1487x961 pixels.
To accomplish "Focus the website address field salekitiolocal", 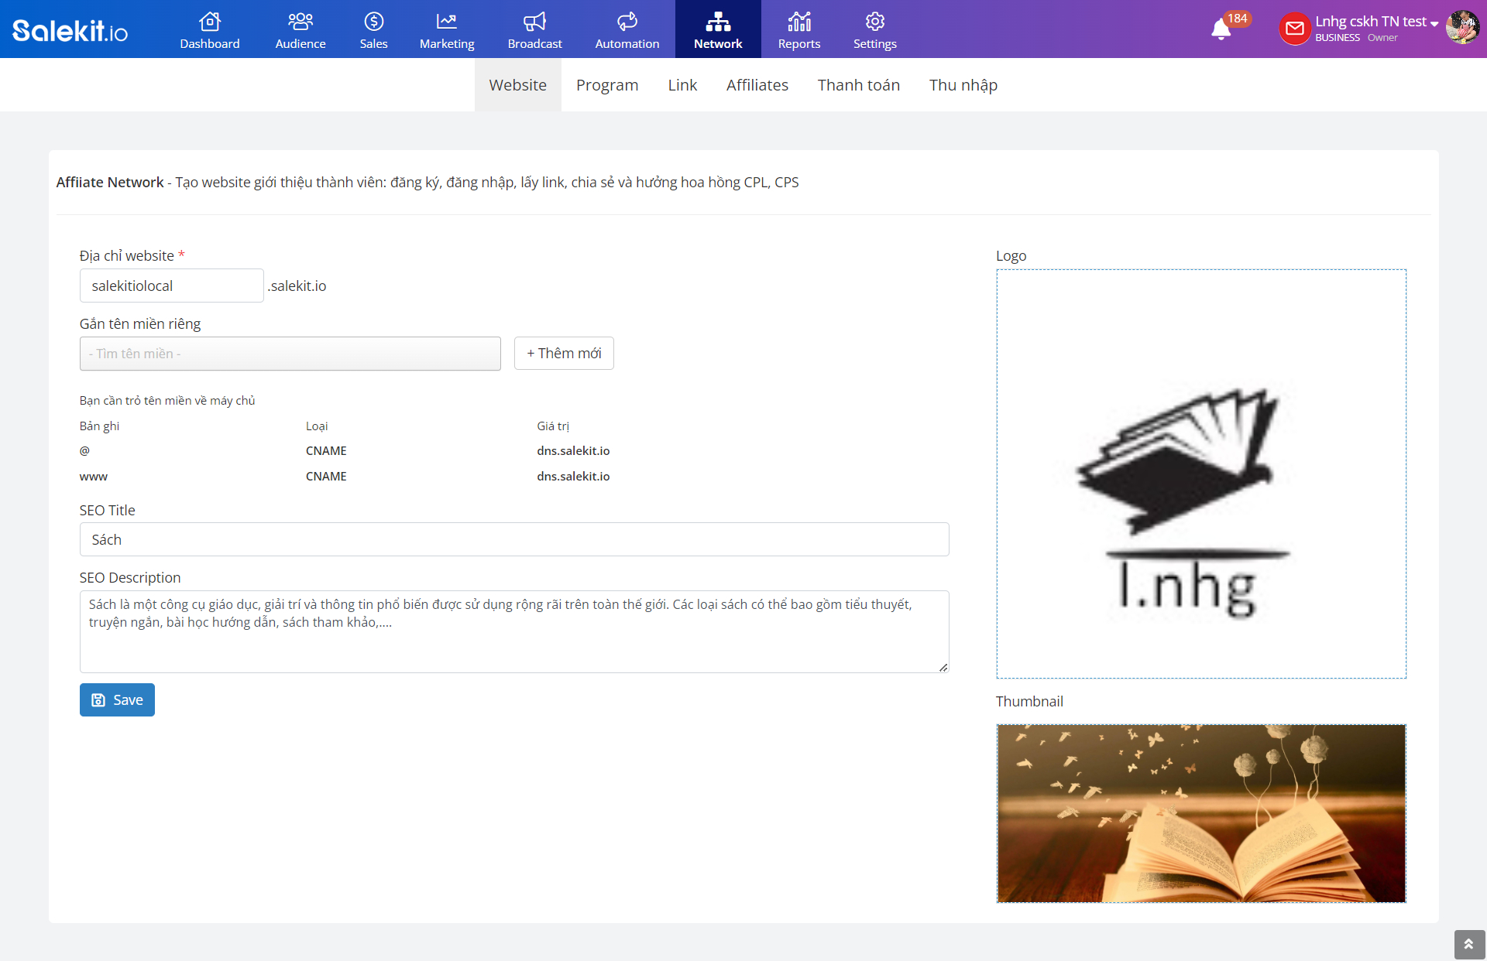I will (172, 286).
